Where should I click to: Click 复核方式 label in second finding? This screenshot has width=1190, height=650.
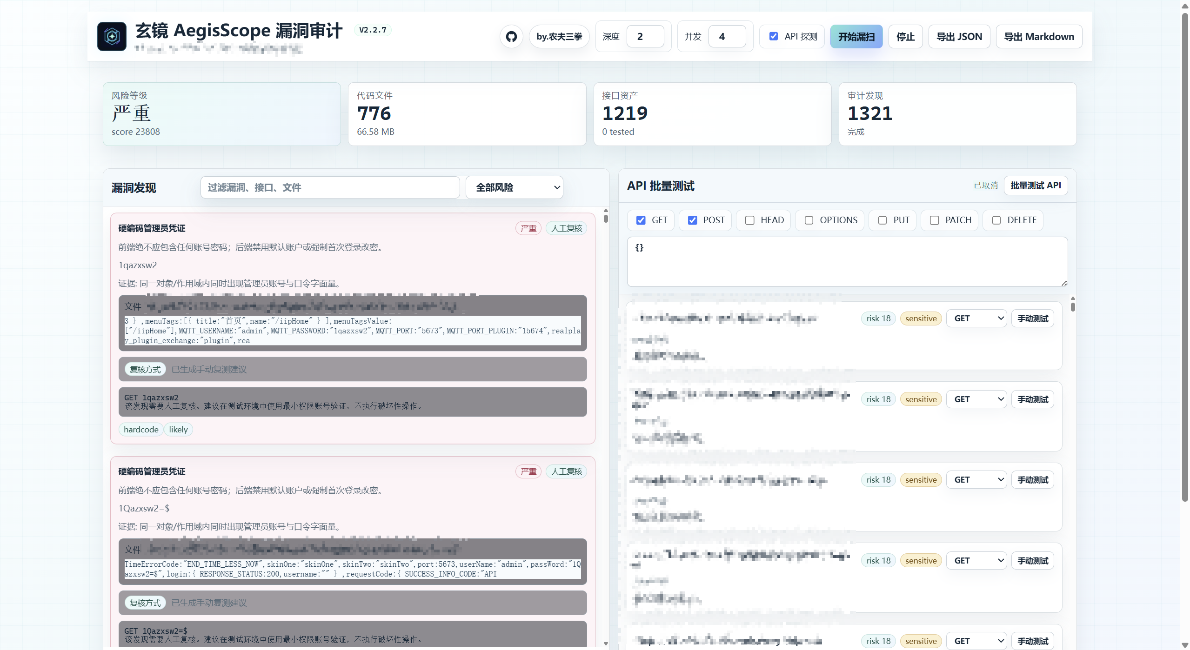point(145,603)
